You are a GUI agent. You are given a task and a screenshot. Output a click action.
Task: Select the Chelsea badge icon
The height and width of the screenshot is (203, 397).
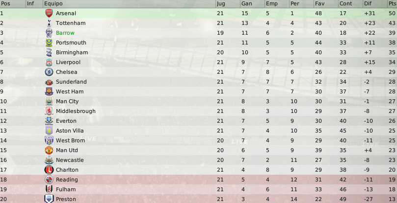tap(49, 72)
